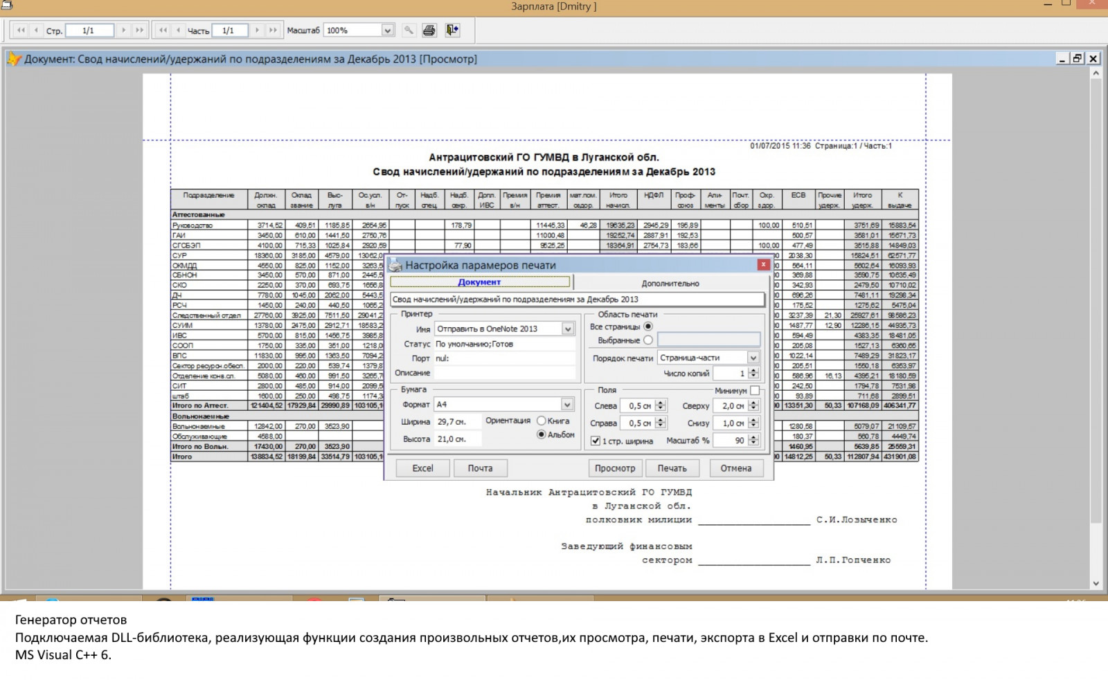Click the 'Сверху' margin value field
This screenshot has width=1108, height=680.
[731, 406]
